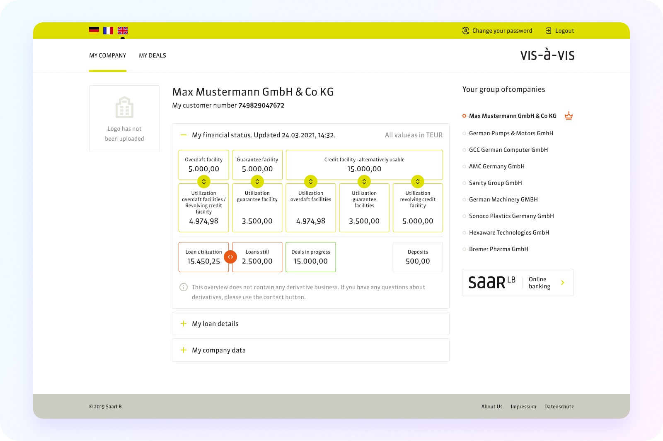Click the Guarantee facility 5.000,00 card
This screenshot has width=663, height=441.
click(x=257, y=165)
